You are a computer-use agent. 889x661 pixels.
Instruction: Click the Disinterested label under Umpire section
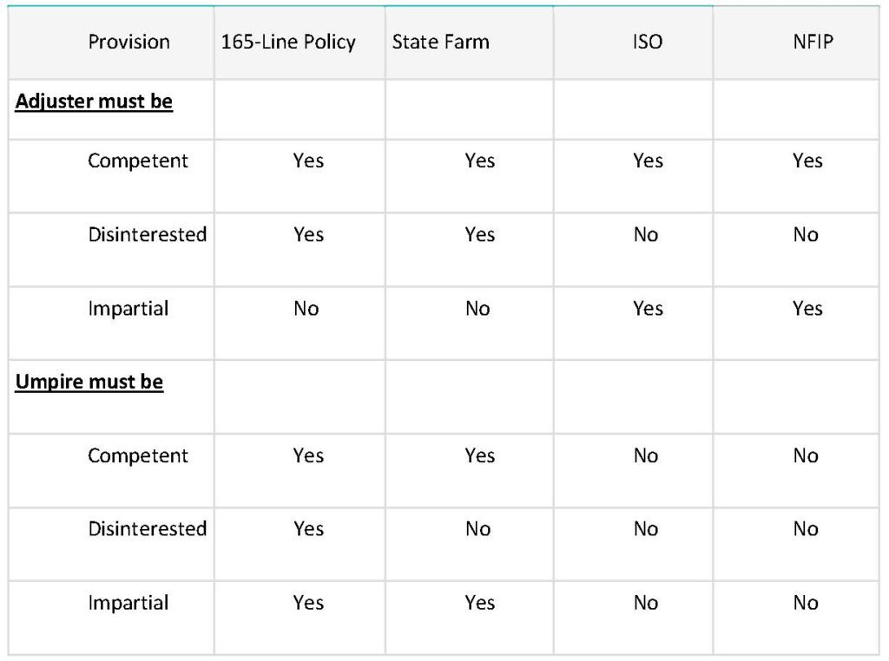pyautogui.click(x=147, y=528)
